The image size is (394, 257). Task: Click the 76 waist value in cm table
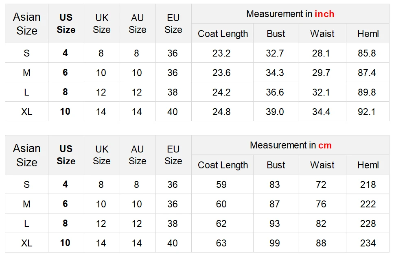pos(321,204)
